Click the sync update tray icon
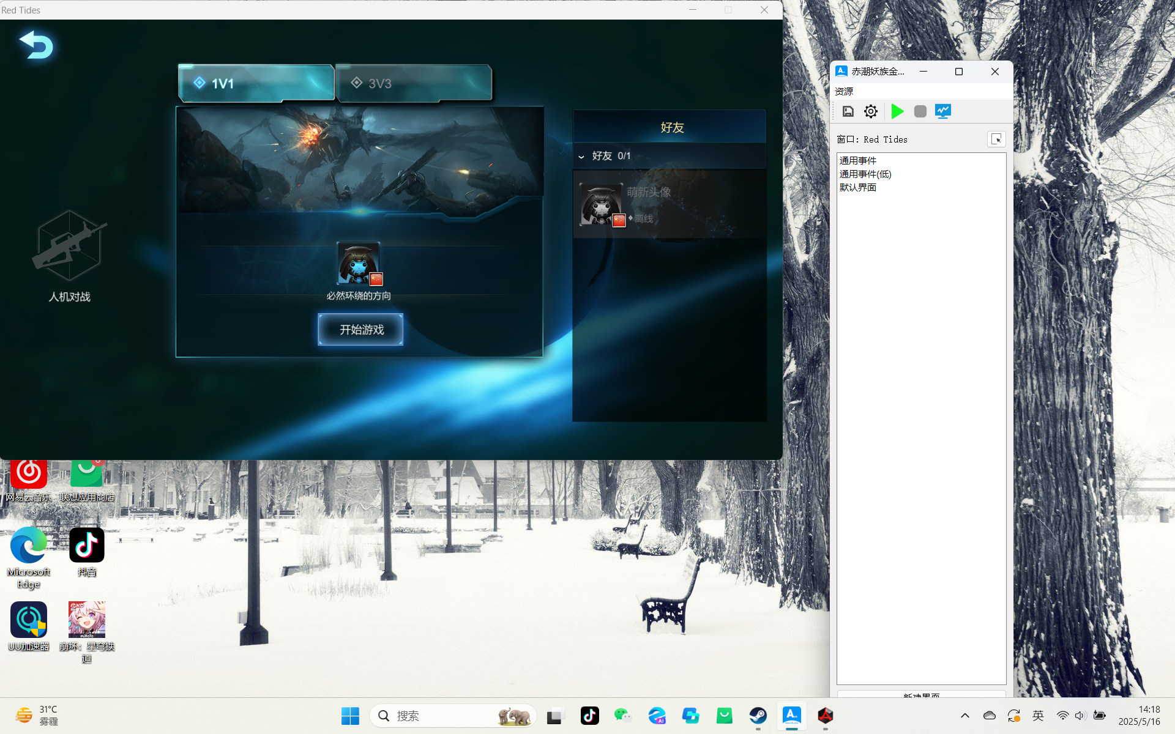 click(1013, 716)
